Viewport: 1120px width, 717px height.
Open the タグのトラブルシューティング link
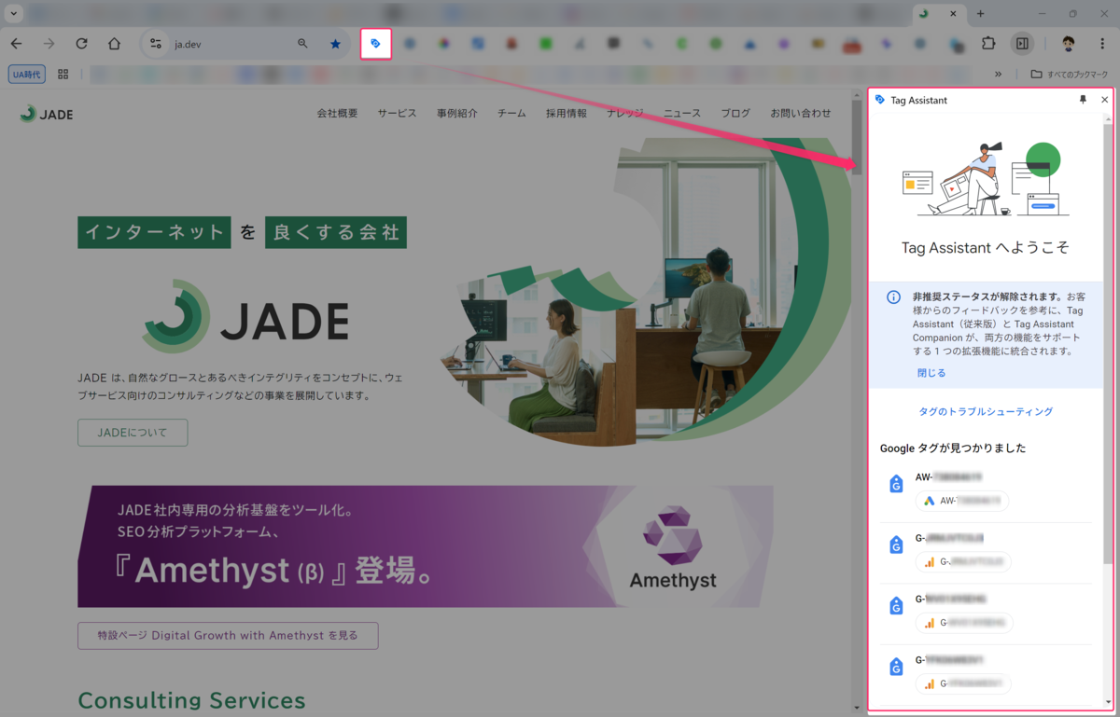[x=986, y=411]
